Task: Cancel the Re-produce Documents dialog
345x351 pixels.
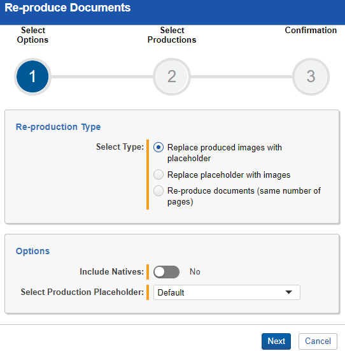Action: coord(318,341)
